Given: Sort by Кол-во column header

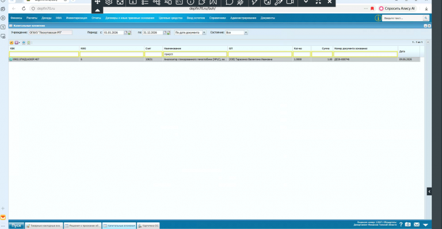Looking at the screenshot, I should point(302,48).
